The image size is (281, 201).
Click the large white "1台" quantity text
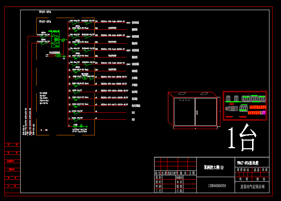tap(242, 138)
